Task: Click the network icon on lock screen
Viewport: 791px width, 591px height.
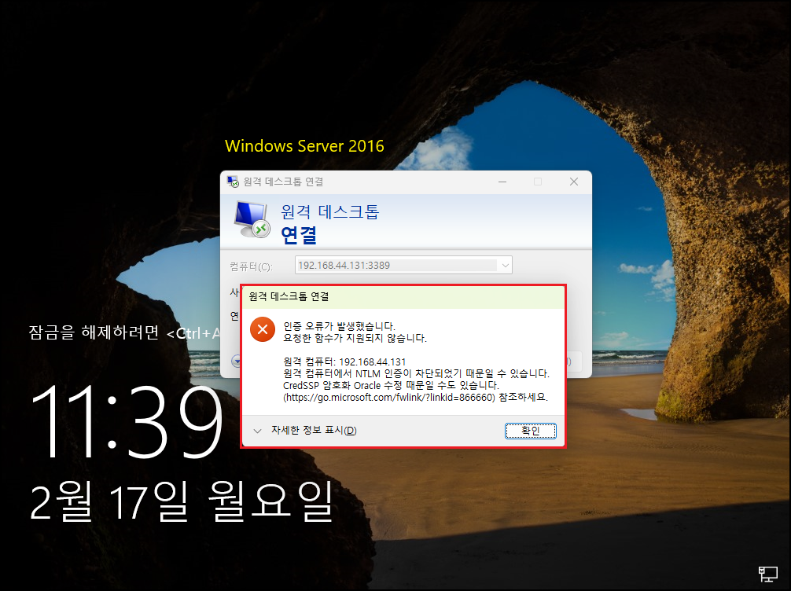Action: point(768,574)
